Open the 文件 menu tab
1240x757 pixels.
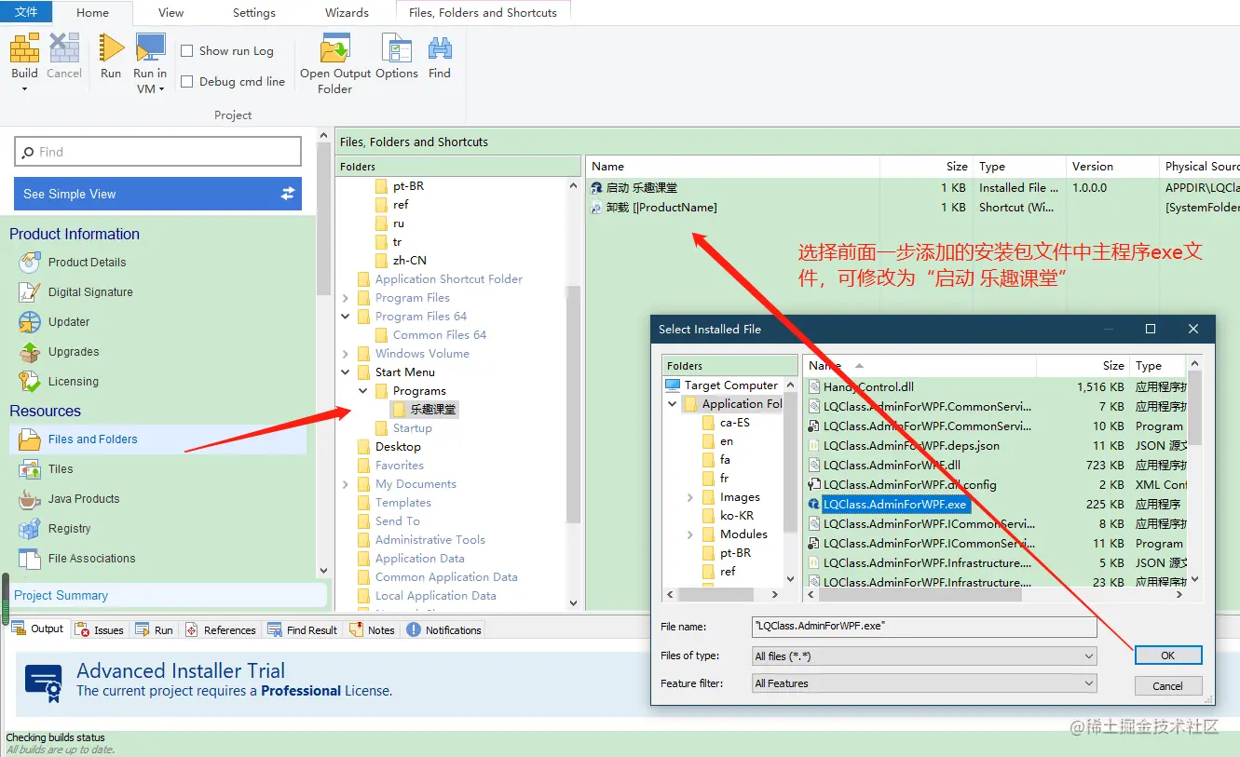[x=26, y=12]
